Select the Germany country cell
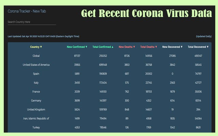The image size is (218, 136). (36, 101)
